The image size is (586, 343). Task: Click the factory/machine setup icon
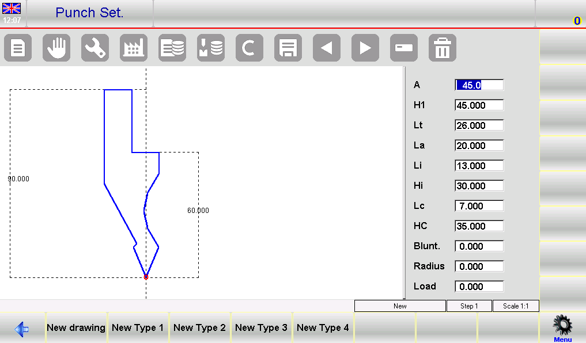133,48
